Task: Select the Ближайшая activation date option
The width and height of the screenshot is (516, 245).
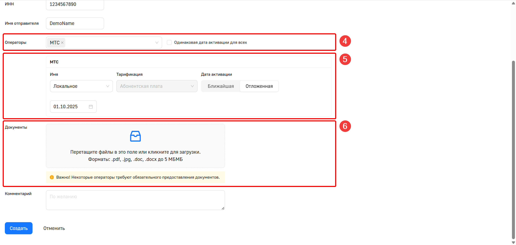Action: [221, 86]
